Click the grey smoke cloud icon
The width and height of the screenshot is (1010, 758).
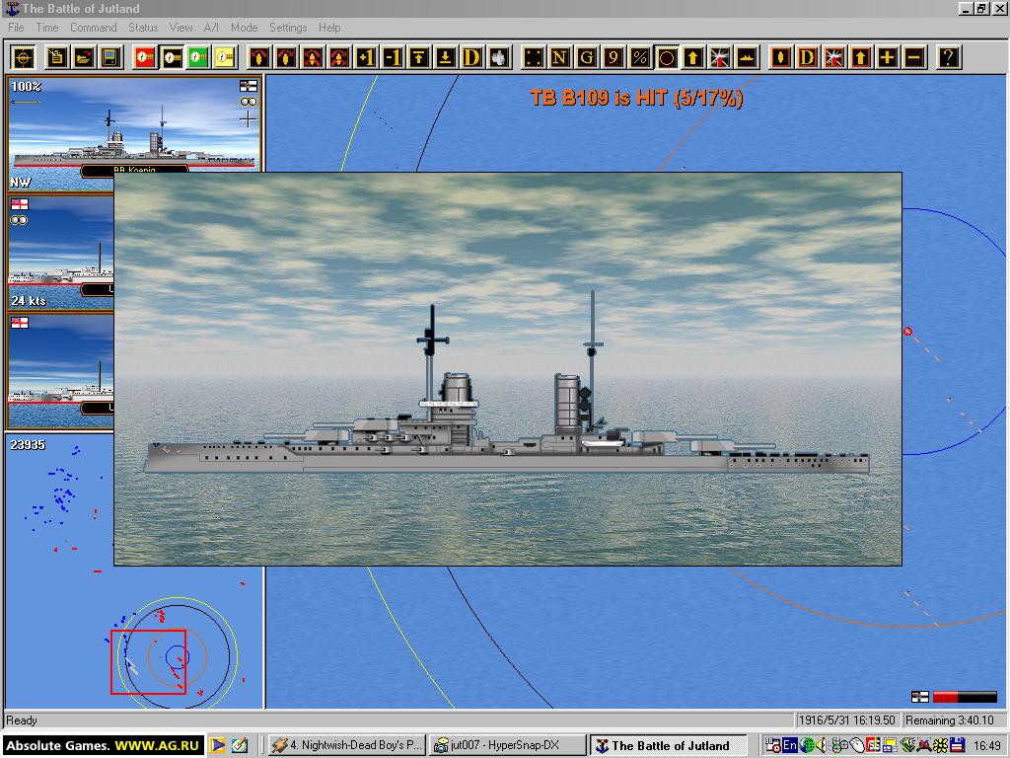498,57
